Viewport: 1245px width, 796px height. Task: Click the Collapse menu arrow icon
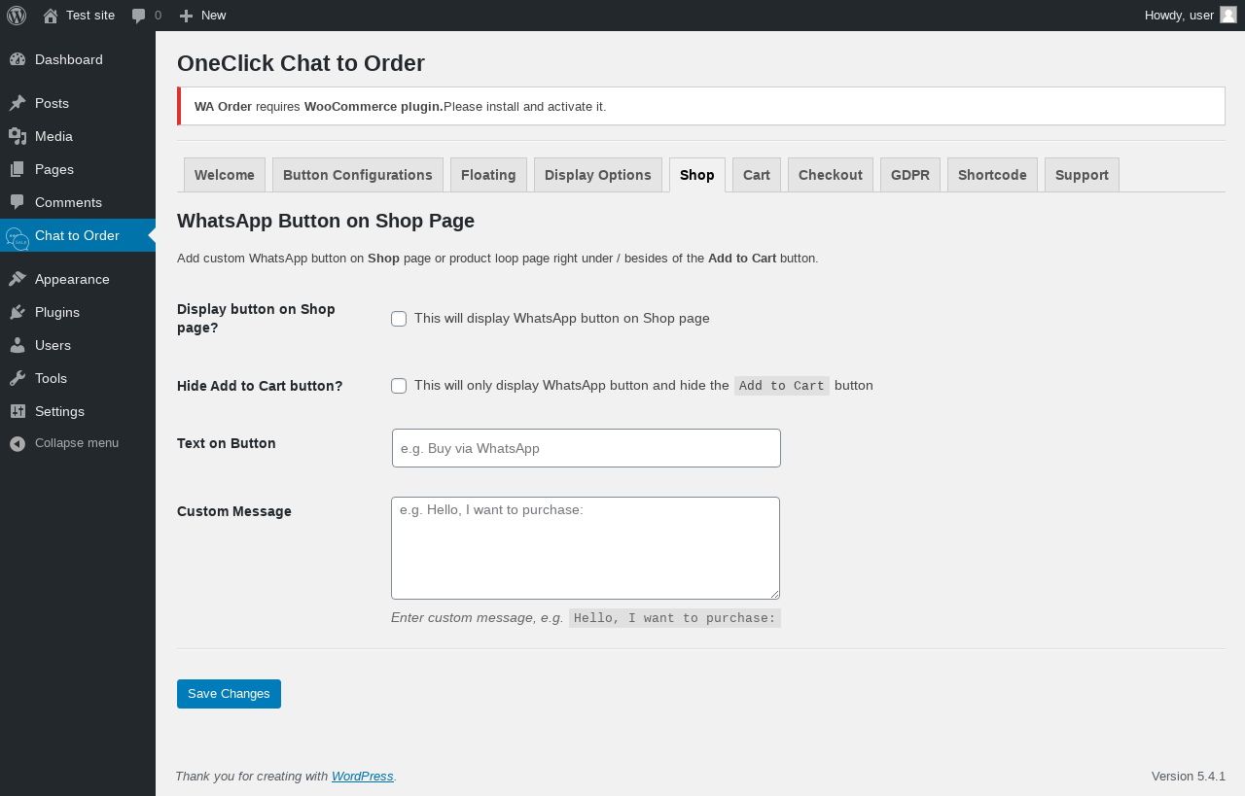pos(18,443)
